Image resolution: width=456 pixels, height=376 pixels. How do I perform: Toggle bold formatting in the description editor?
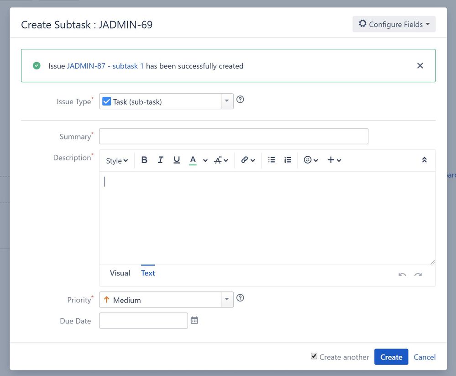coord(144,160)
